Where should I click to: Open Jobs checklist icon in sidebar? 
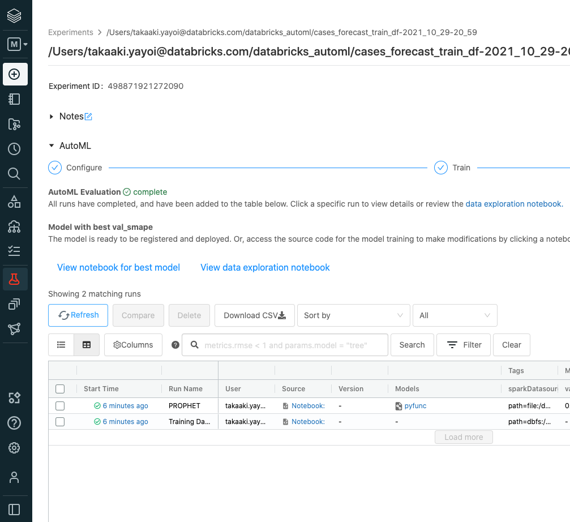tap(14, 251)
